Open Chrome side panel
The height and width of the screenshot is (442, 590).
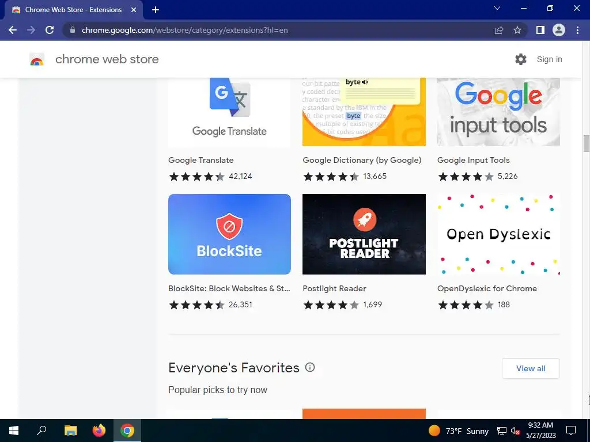(x=540, y=30)
